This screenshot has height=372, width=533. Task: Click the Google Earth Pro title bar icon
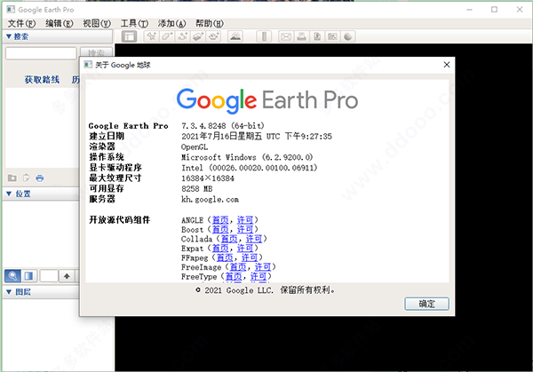[x=11, y=9]
